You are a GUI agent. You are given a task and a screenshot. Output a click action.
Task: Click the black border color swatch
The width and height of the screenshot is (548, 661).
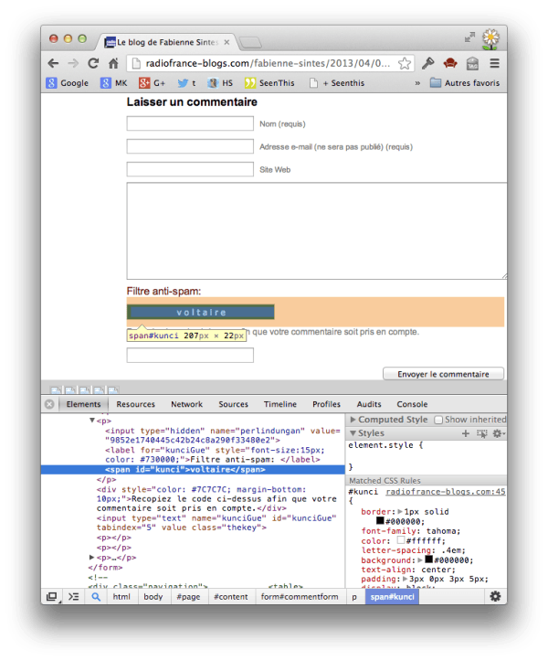380,520
